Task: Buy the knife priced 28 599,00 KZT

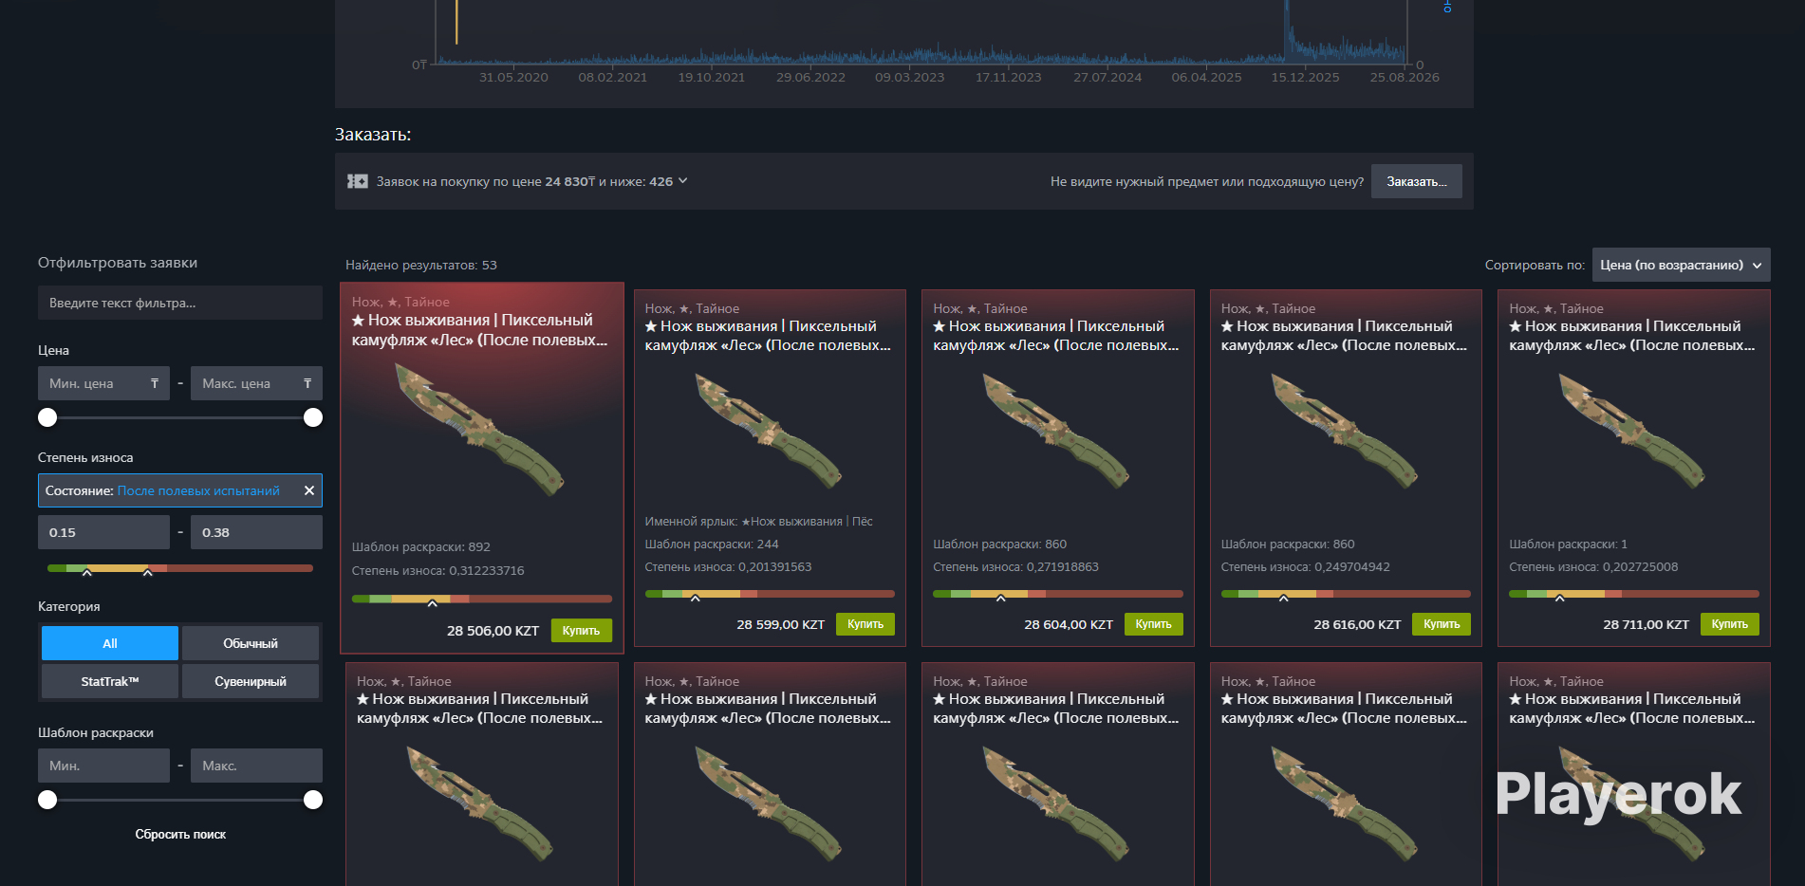Action: [x=865, y=624]
